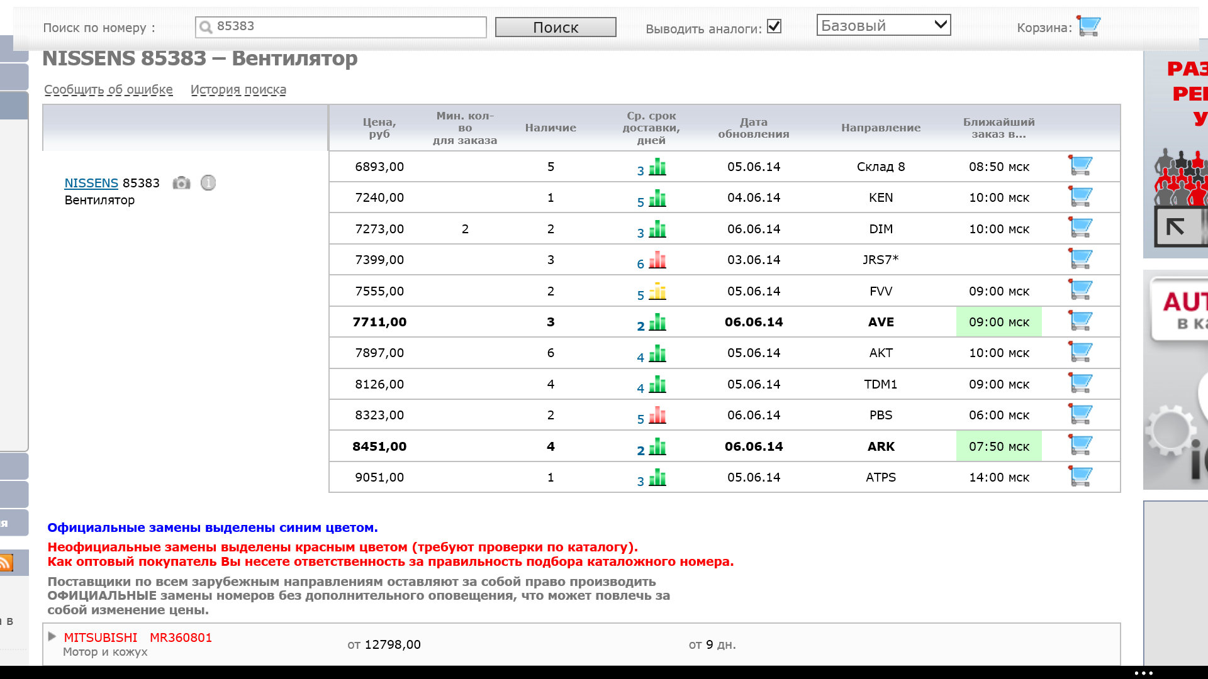This screenshot has height=679, width=1208.
Task: Click the orange RSS feed icon
Action: [6, 563]
